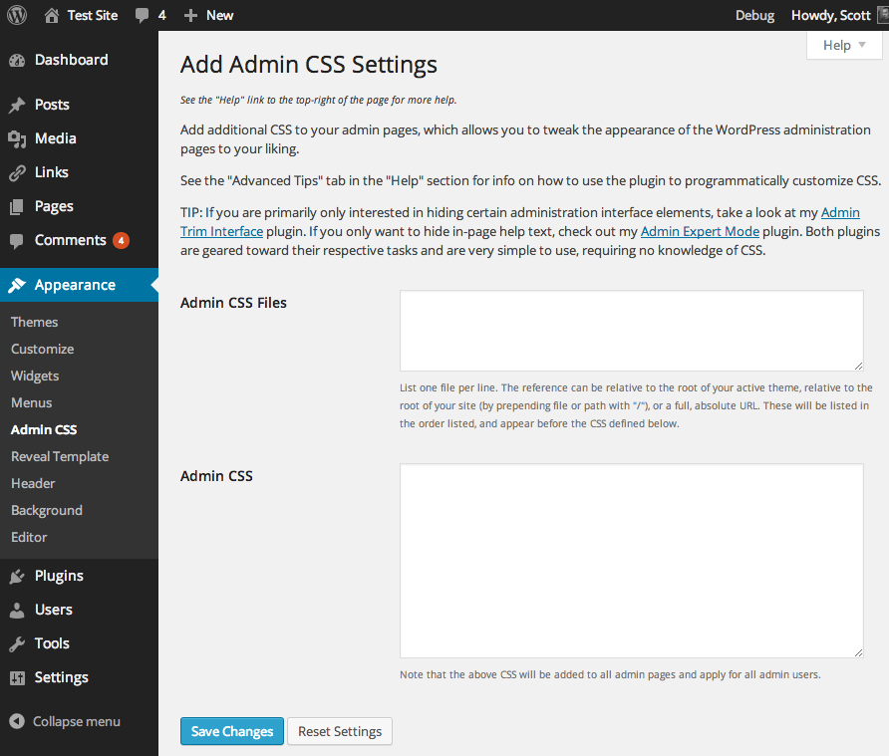Click Collapse menu text

coord(77,721)
